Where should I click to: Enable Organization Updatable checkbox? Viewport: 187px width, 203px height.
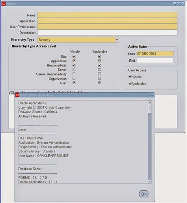pos(99,78)
